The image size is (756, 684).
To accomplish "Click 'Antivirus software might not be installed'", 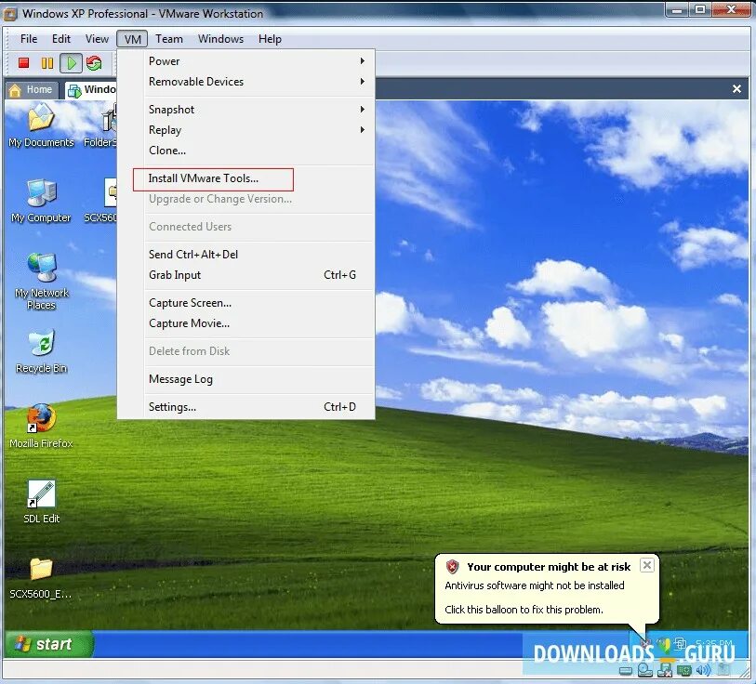I will click(534, 585).
